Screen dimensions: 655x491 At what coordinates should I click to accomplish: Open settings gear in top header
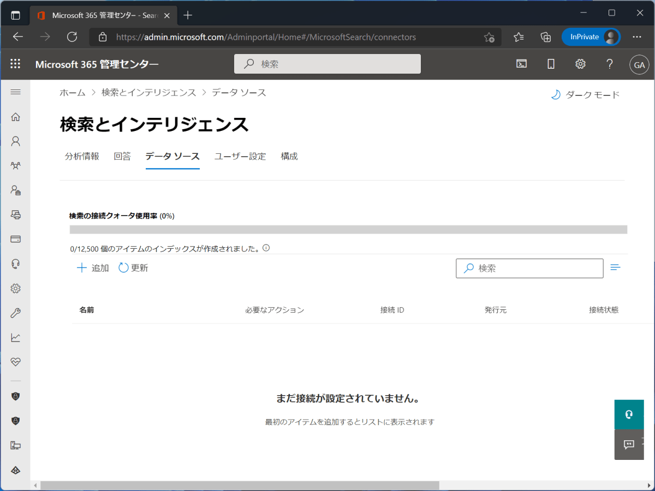pyautogui.click(x=580, y=64)
